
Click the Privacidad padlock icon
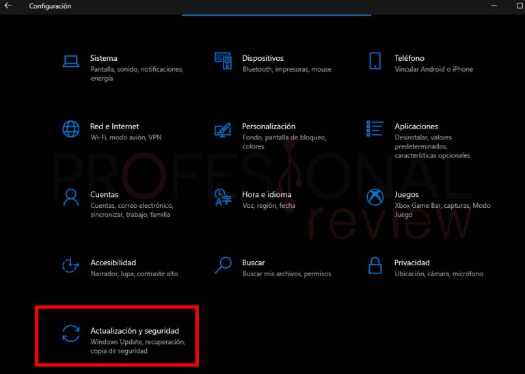[375, 265]
